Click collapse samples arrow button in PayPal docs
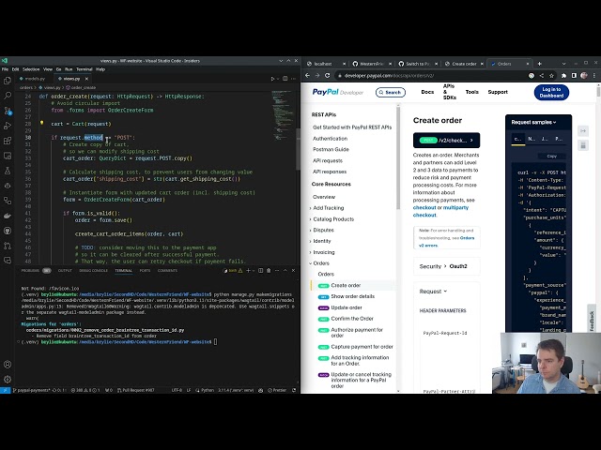Image resolution: width=601 pixels, height=450 pixels. [x=583, y=131]
